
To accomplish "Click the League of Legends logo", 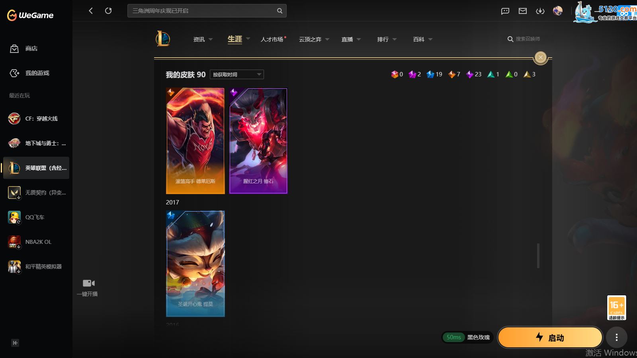I will coord(163,39).
